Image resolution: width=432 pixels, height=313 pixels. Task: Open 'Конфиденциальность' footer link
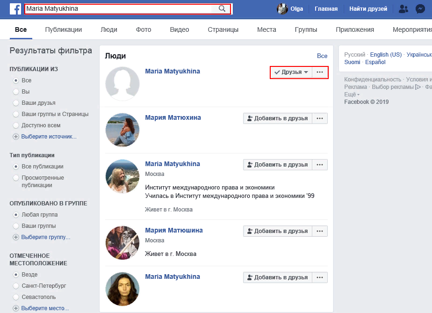[373, 80]
